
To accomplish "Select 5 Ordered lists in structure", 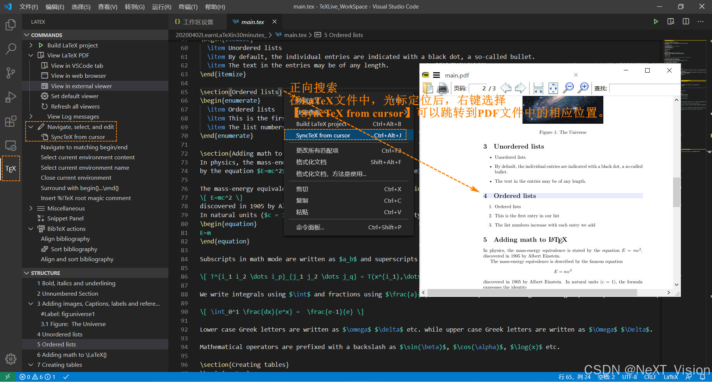I will pyautogui.click(x=57, y=345).
